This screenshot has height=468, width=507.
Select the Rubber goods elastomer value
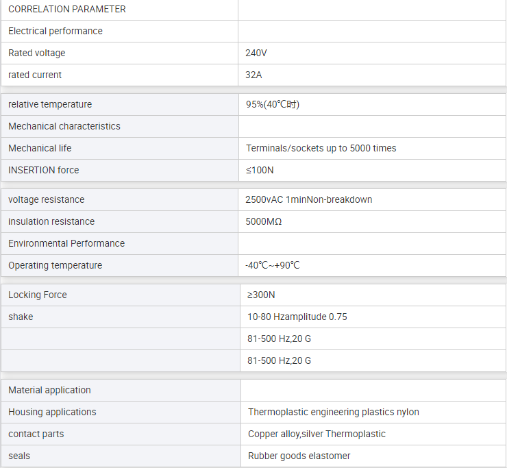pyautogui.click(x=299, y=456)
